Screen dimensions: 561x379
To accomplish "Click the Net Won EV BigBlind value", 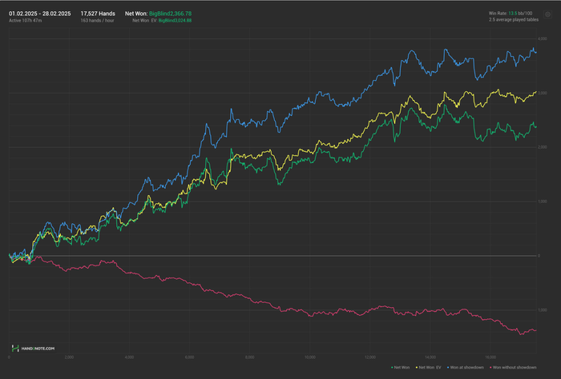I will [175, 21].
